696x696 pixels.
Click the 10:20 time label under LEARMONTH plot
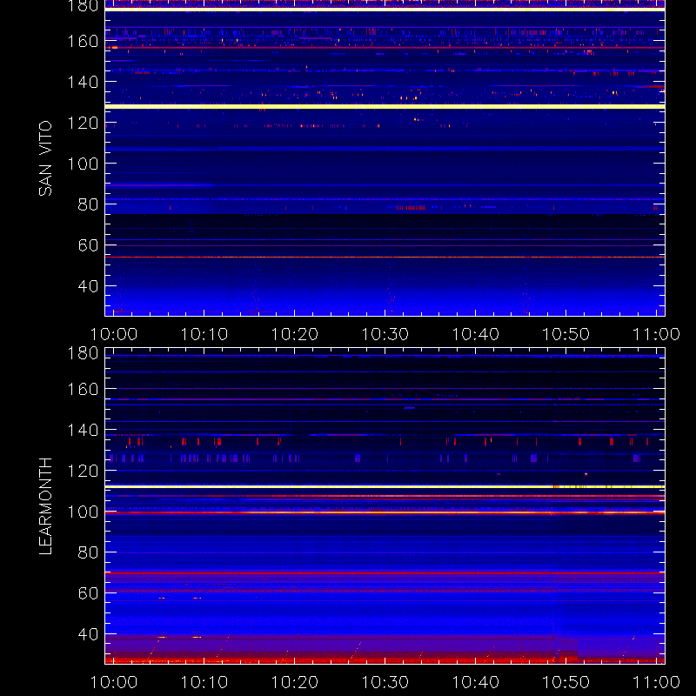(295, 682)
